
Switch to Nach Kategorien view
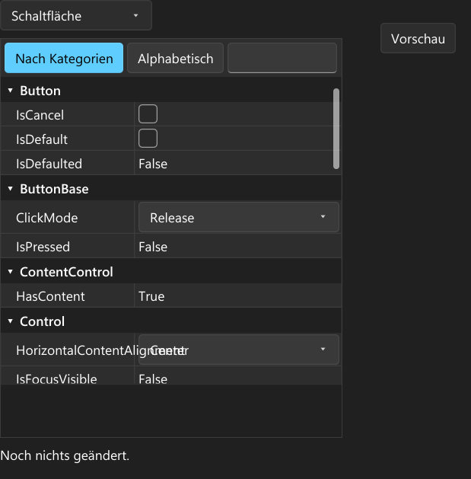(x=64, y=58)
